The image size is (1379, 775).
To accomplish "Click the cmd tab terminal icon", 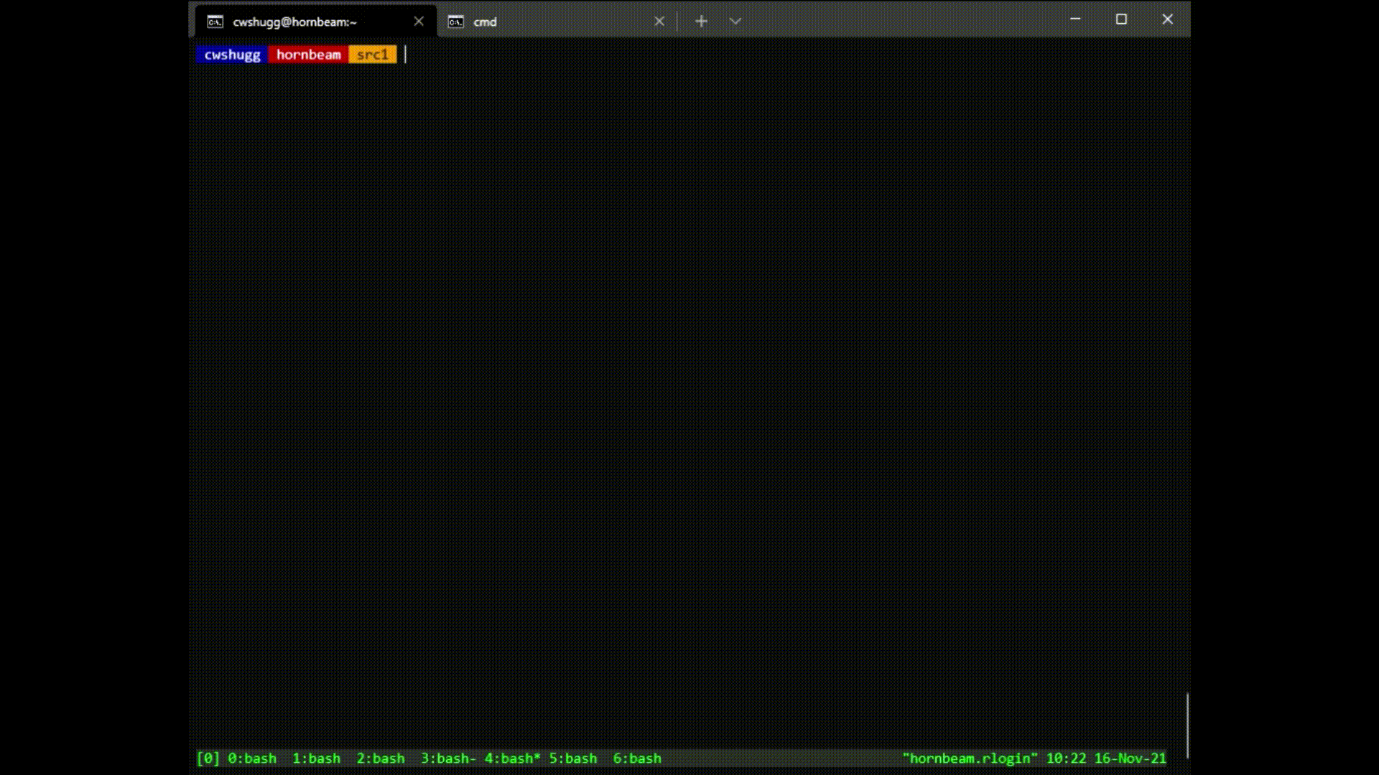I will (x=455, y=22).
